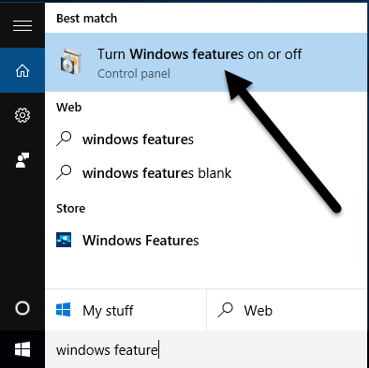Click the Best match heading

click(x=87, y=19)
